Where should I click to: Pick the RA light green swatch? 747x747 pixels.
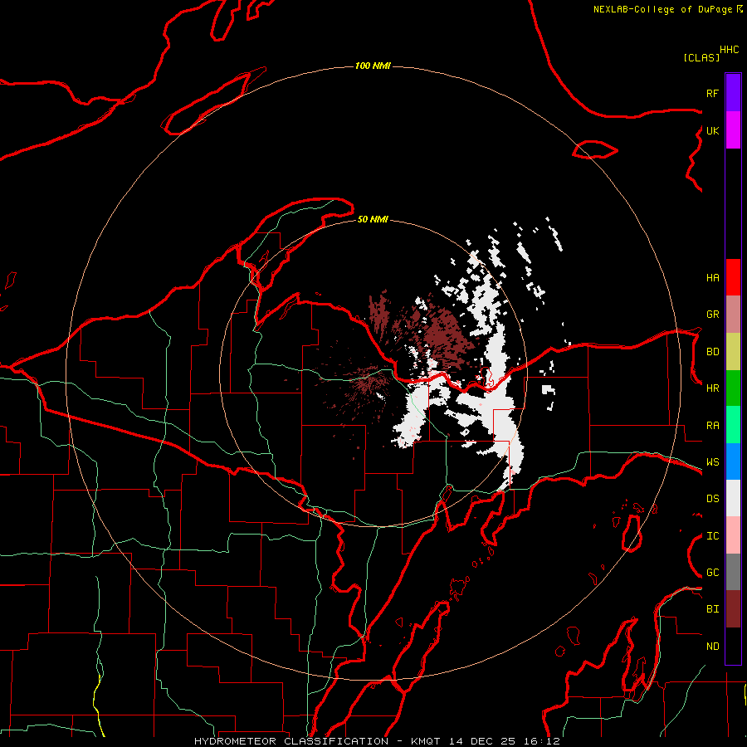[733, 425]
